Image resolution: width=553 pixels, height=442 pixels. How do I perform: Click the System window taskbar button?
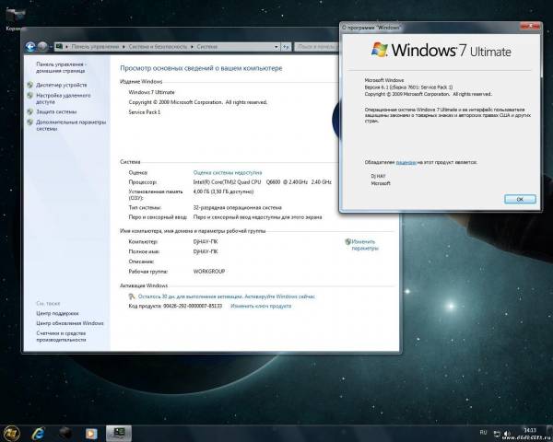pyautogui.click(x=119, y=433)
